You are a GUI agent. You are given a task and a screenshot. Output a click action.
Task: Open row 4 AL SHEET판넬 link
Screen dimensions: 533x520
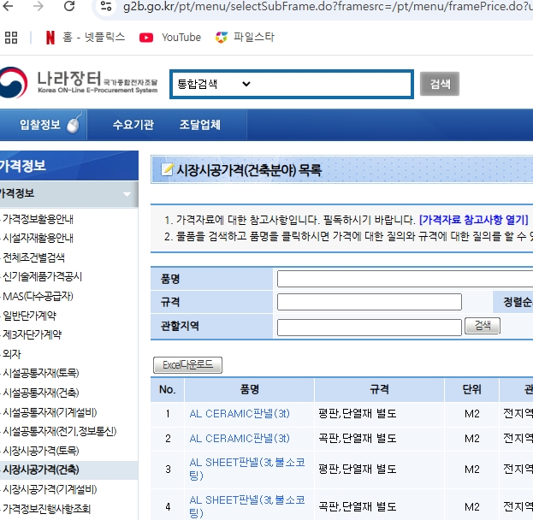click(247, 506)
